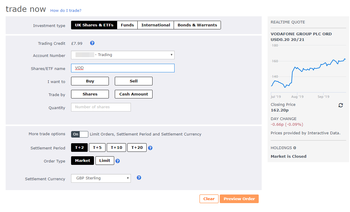Viewport: 350px width, 212px height.
Task: Expand the Settlement Currency dropdown
Action: [101, 178]
